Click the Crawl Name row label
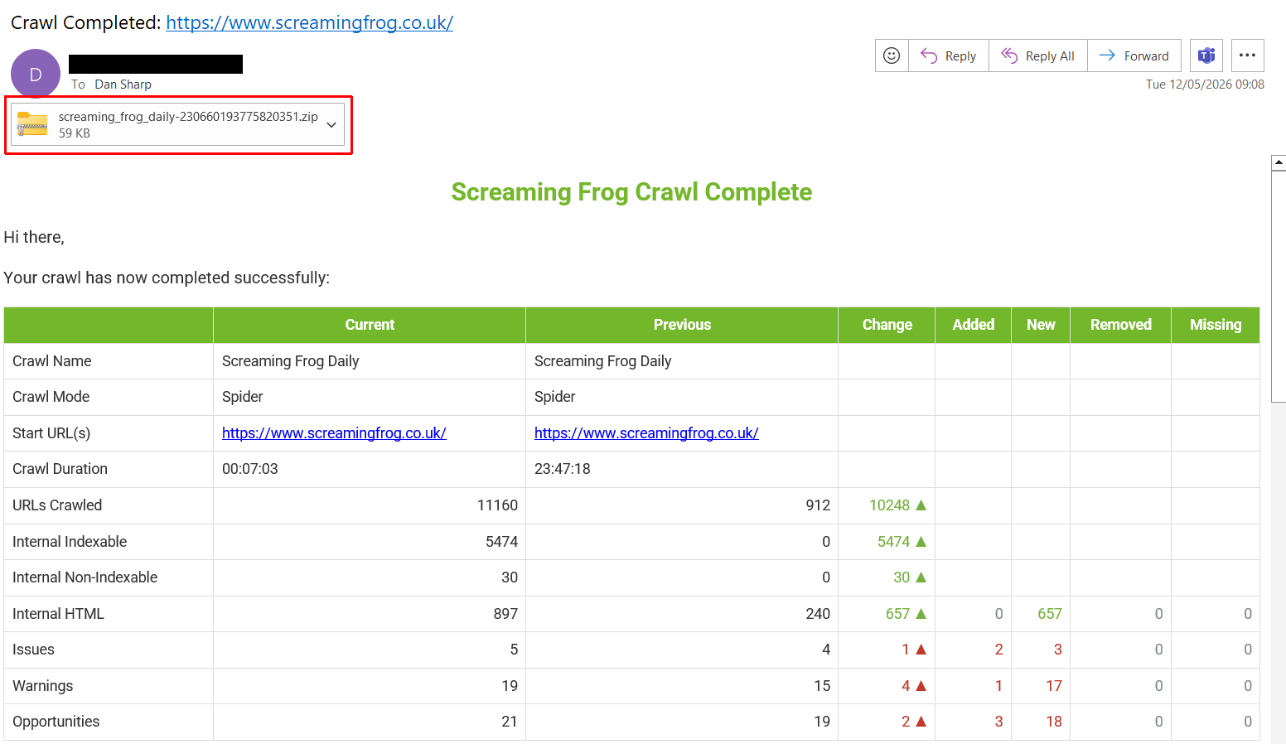This screenshot has height=744, width=1286. [x=52, y=361]
